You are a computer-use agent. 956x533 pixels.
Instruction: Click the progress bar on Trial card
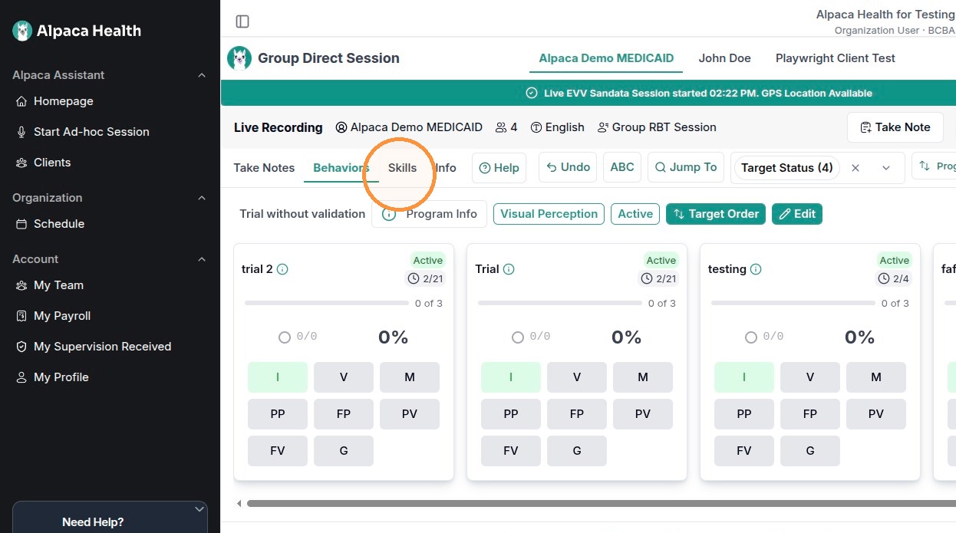click(x=560, y=303)
